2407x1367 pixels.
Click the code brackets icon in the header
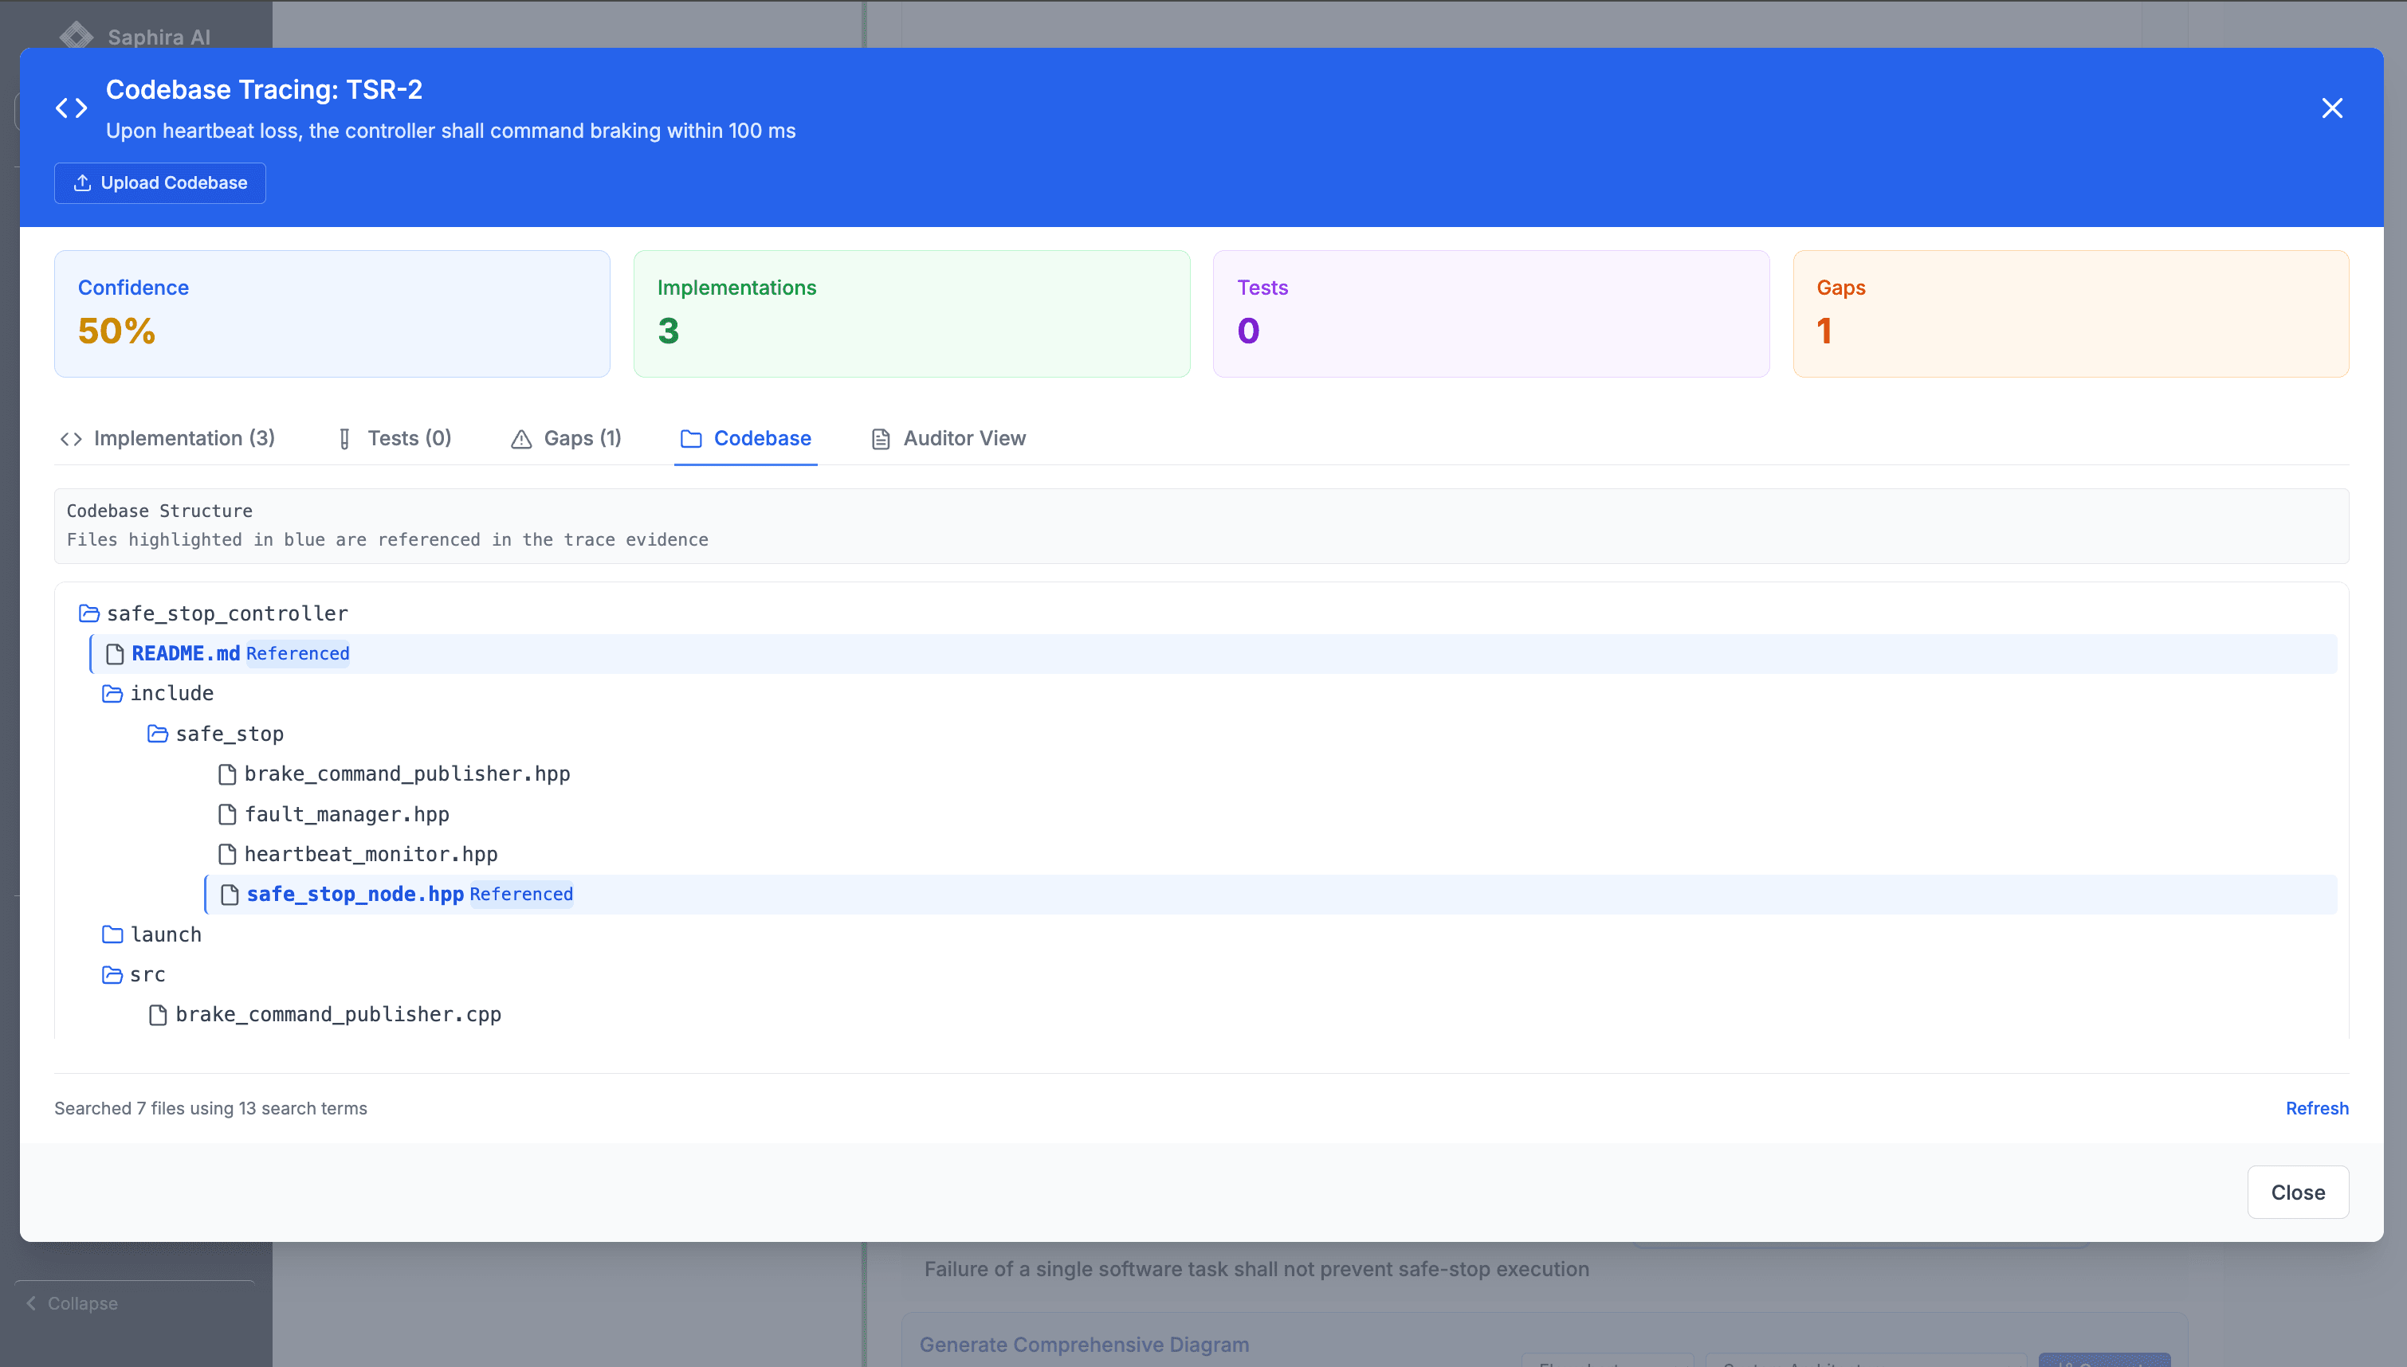tap(72, 108)
